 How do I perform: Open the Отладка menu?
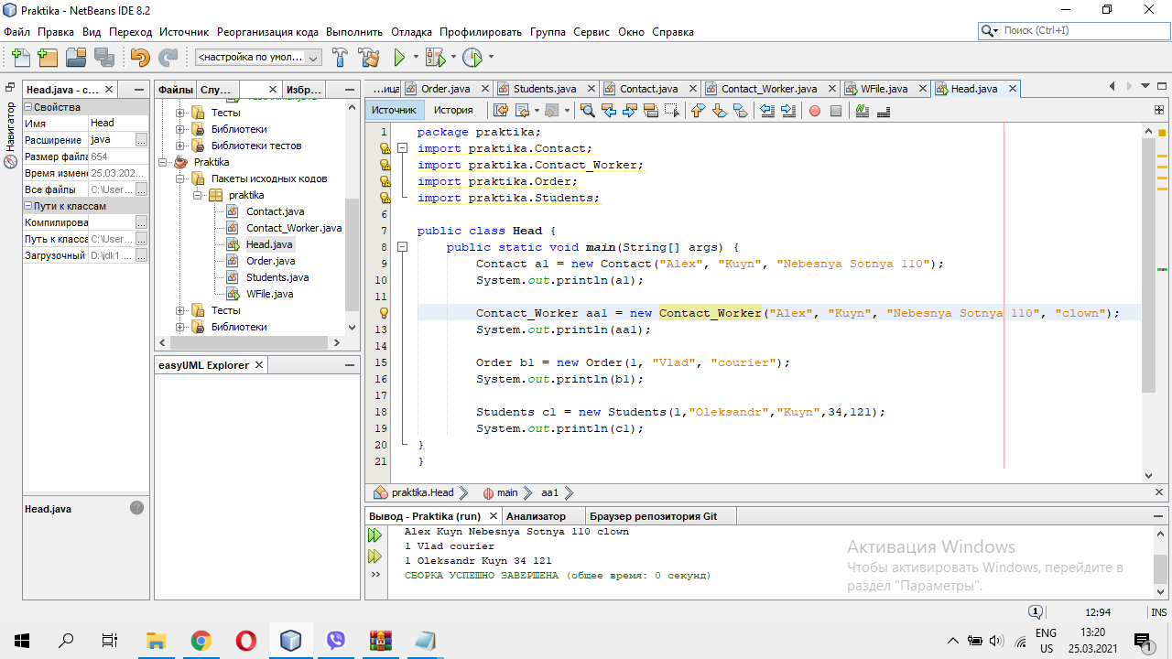[x=411, y=31]
